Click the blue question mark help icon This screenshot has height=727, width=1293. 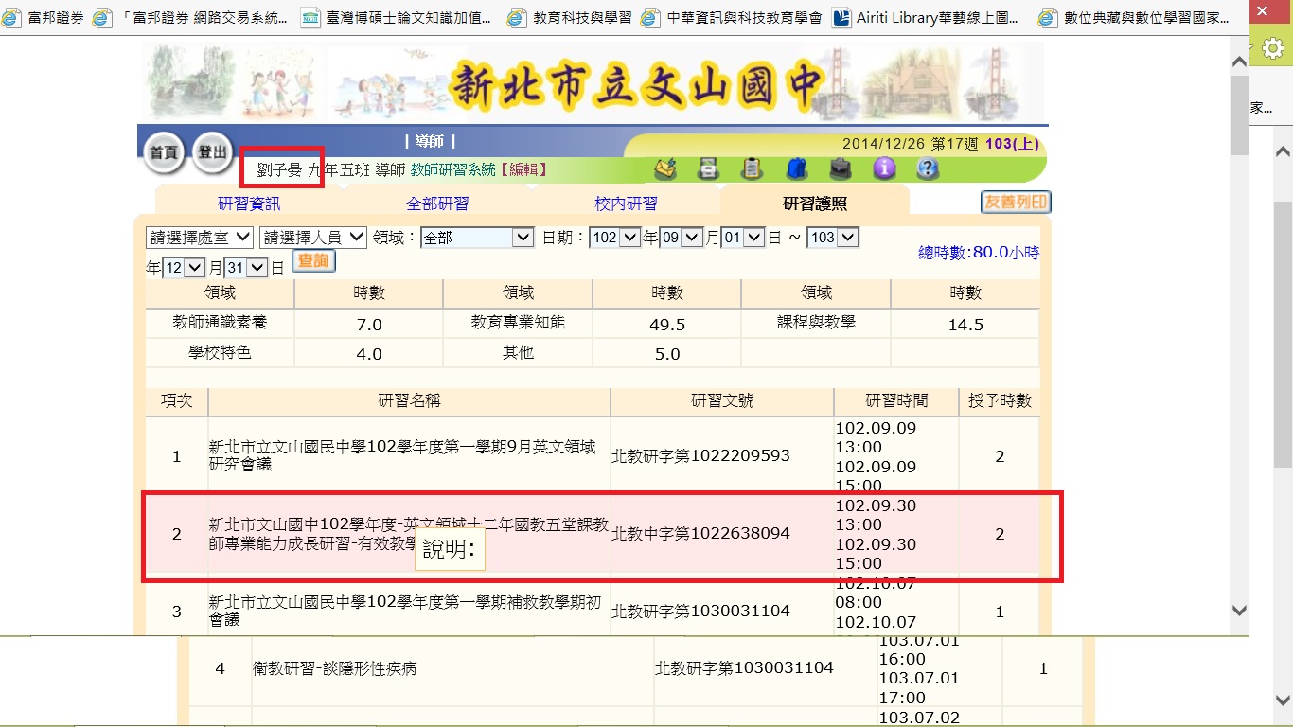(928, 168)
